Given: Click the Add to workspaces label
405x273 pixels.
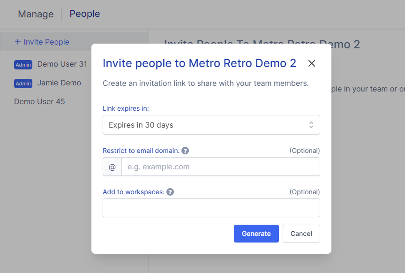Looking at the screenshot, I should pos(134,192).
